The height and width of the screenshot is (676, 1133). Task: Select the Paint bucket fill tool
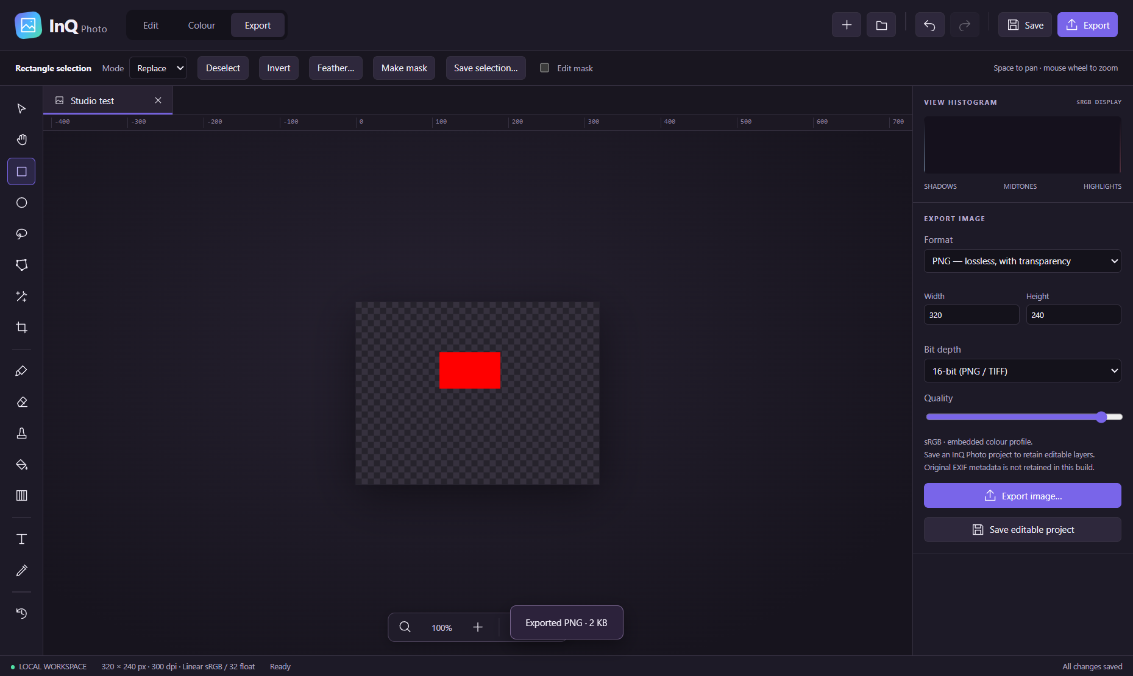(21, 465)
